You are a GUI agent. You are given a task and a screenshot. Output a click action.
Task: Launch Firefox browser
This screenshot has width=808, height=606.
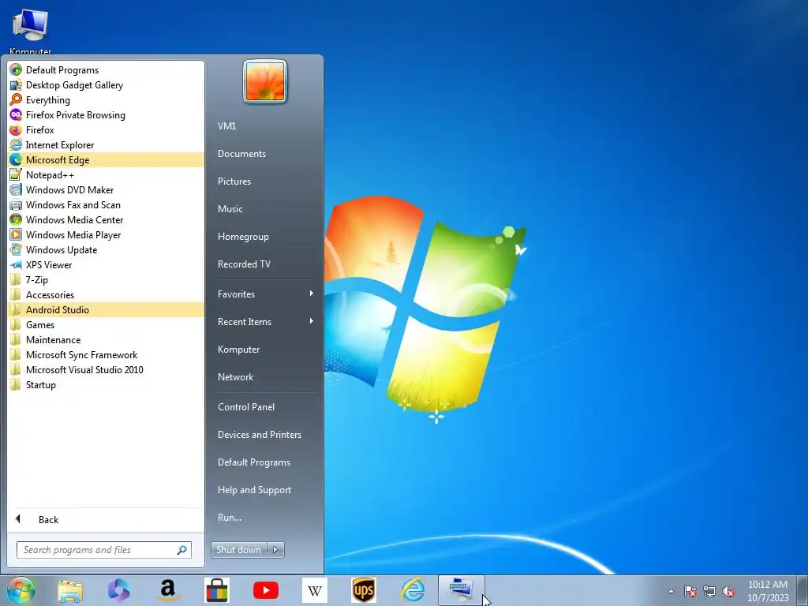click(x=106, y=130)
